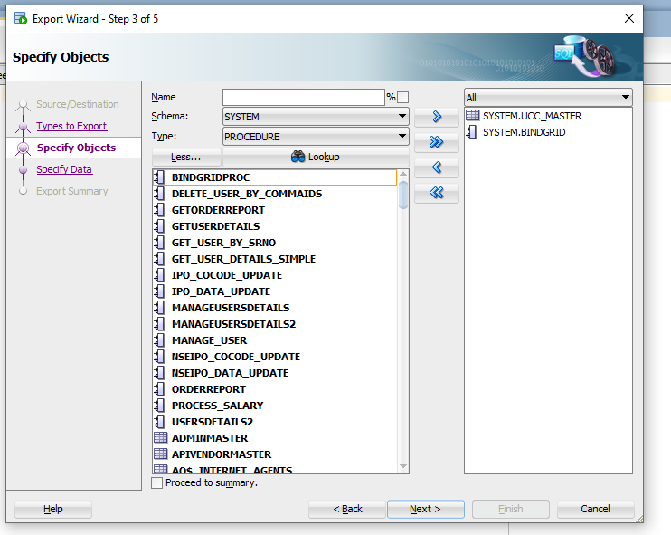Click the MANAGEUSERSDETAILS procedure icon
Screen dimensions: 671x535
pyautogui.click(x=160, y=308)
